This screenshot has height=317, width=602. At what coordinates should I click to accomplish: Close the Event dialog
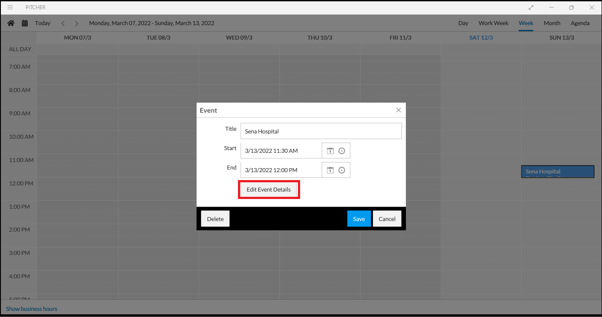[x=398, y=110]
